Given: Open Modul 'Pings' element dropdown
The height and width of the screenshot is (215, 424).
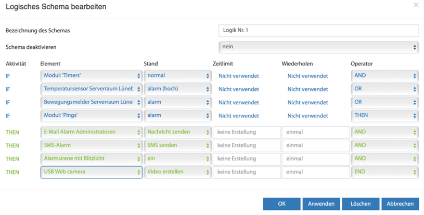Looking at the screenshot, I should tap(92, 115).
